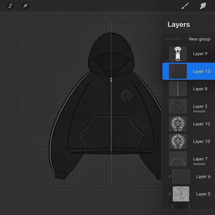Click the Layer 6 clipping mask arrow
This screenshot has height=215, width=215.
pyautogui.click(x=170, y=176)
